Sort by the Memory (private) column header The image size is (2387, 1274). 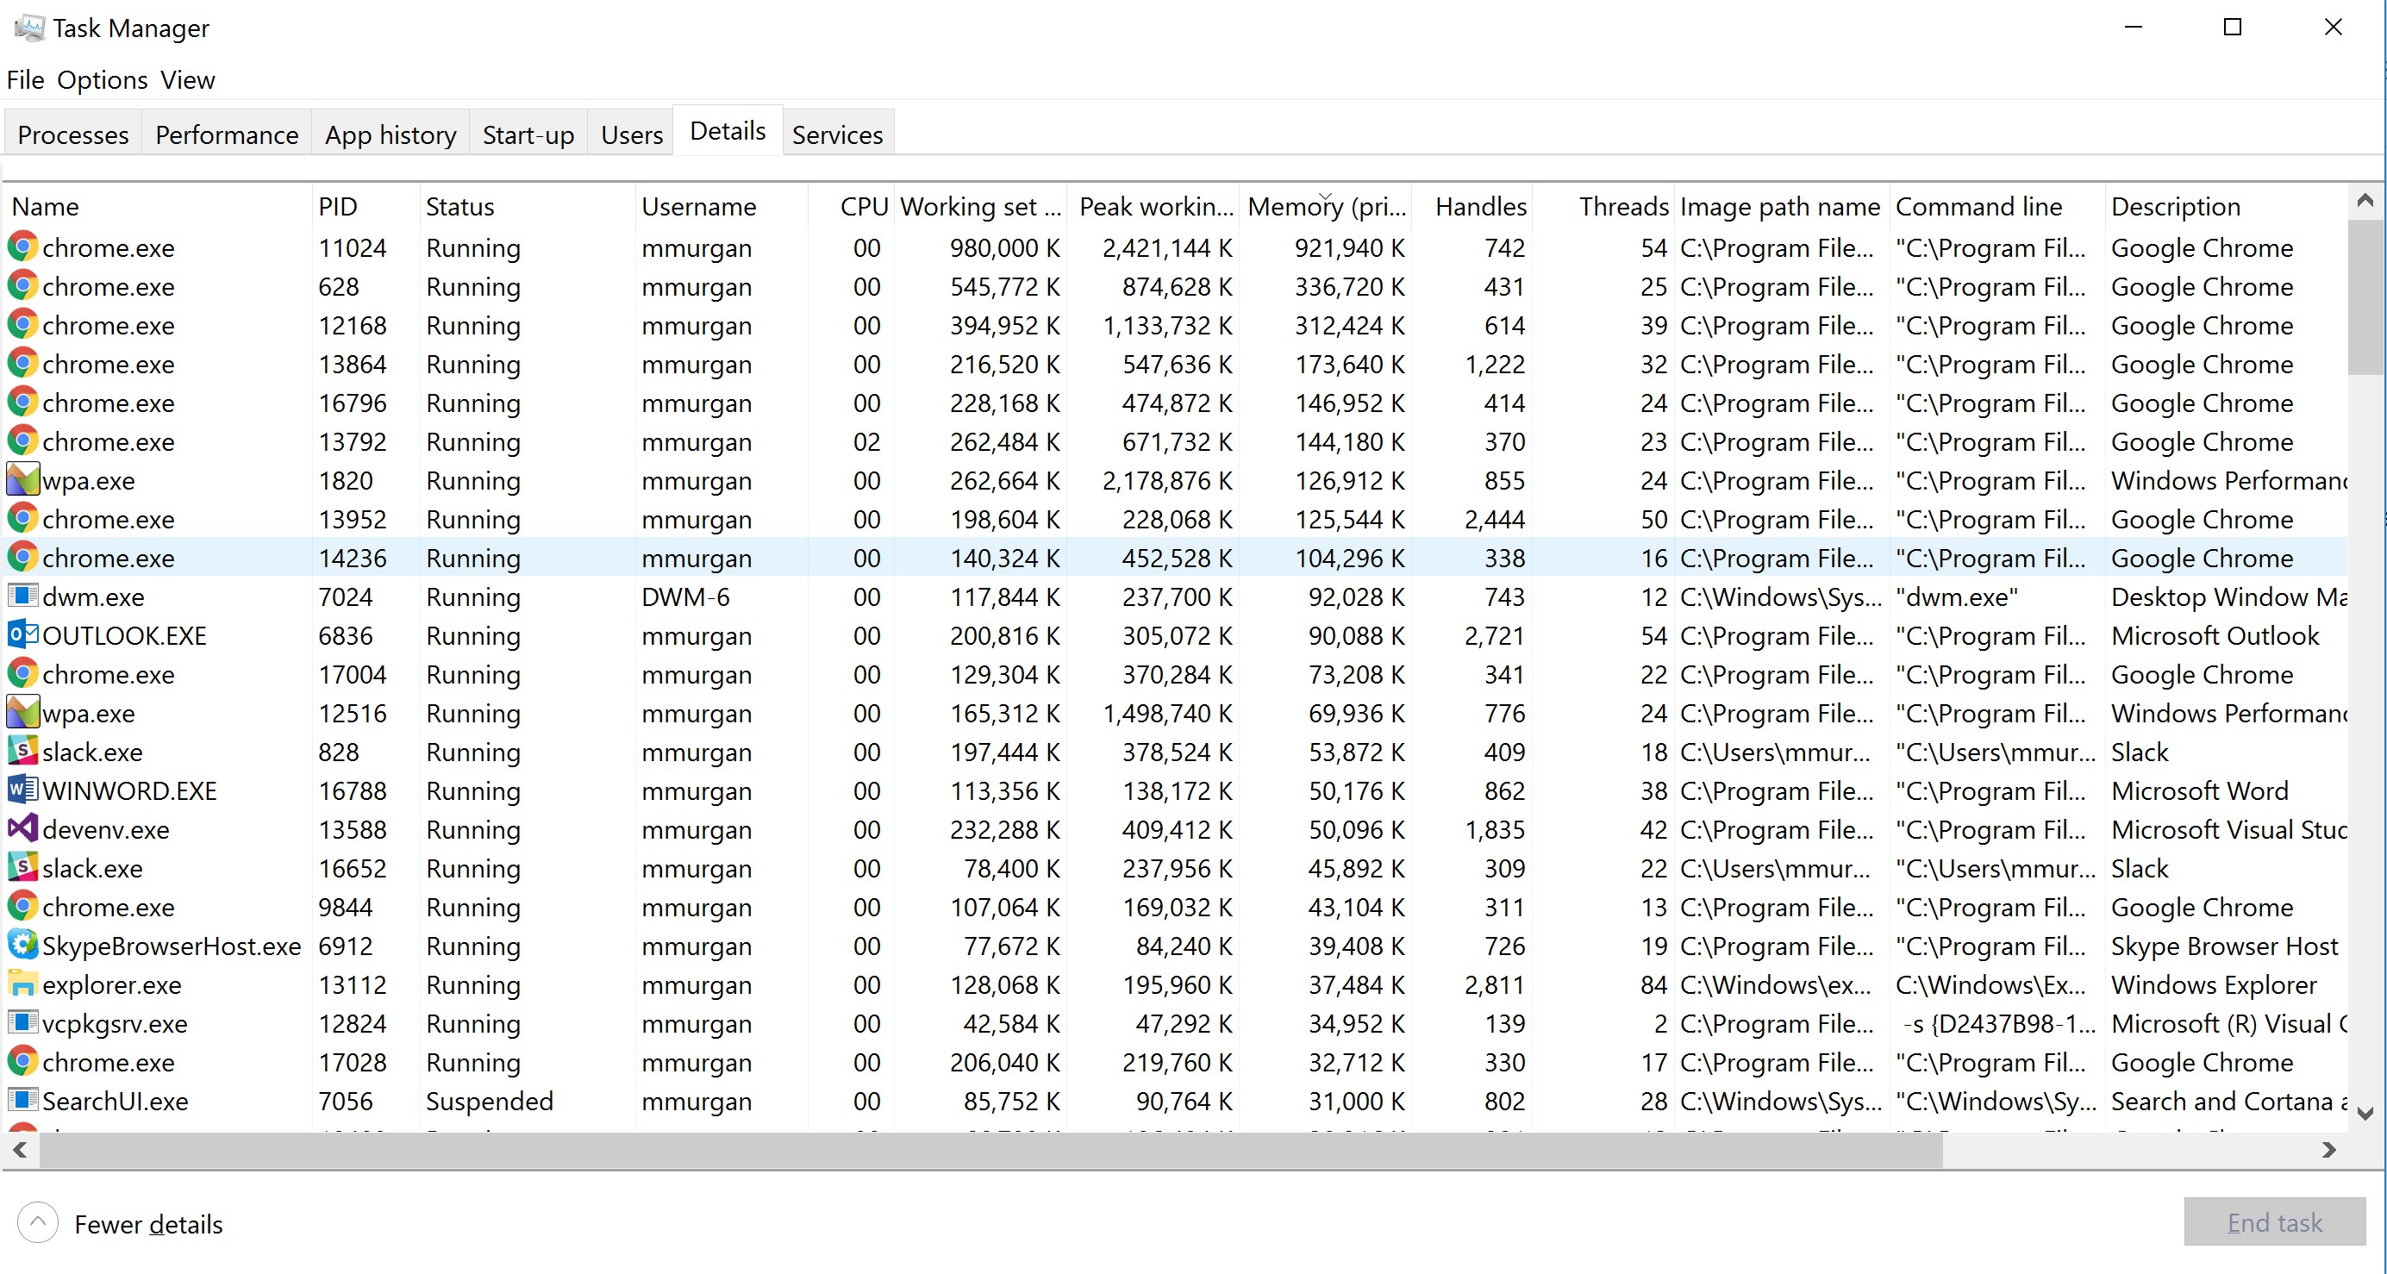tap(1325, 206)
